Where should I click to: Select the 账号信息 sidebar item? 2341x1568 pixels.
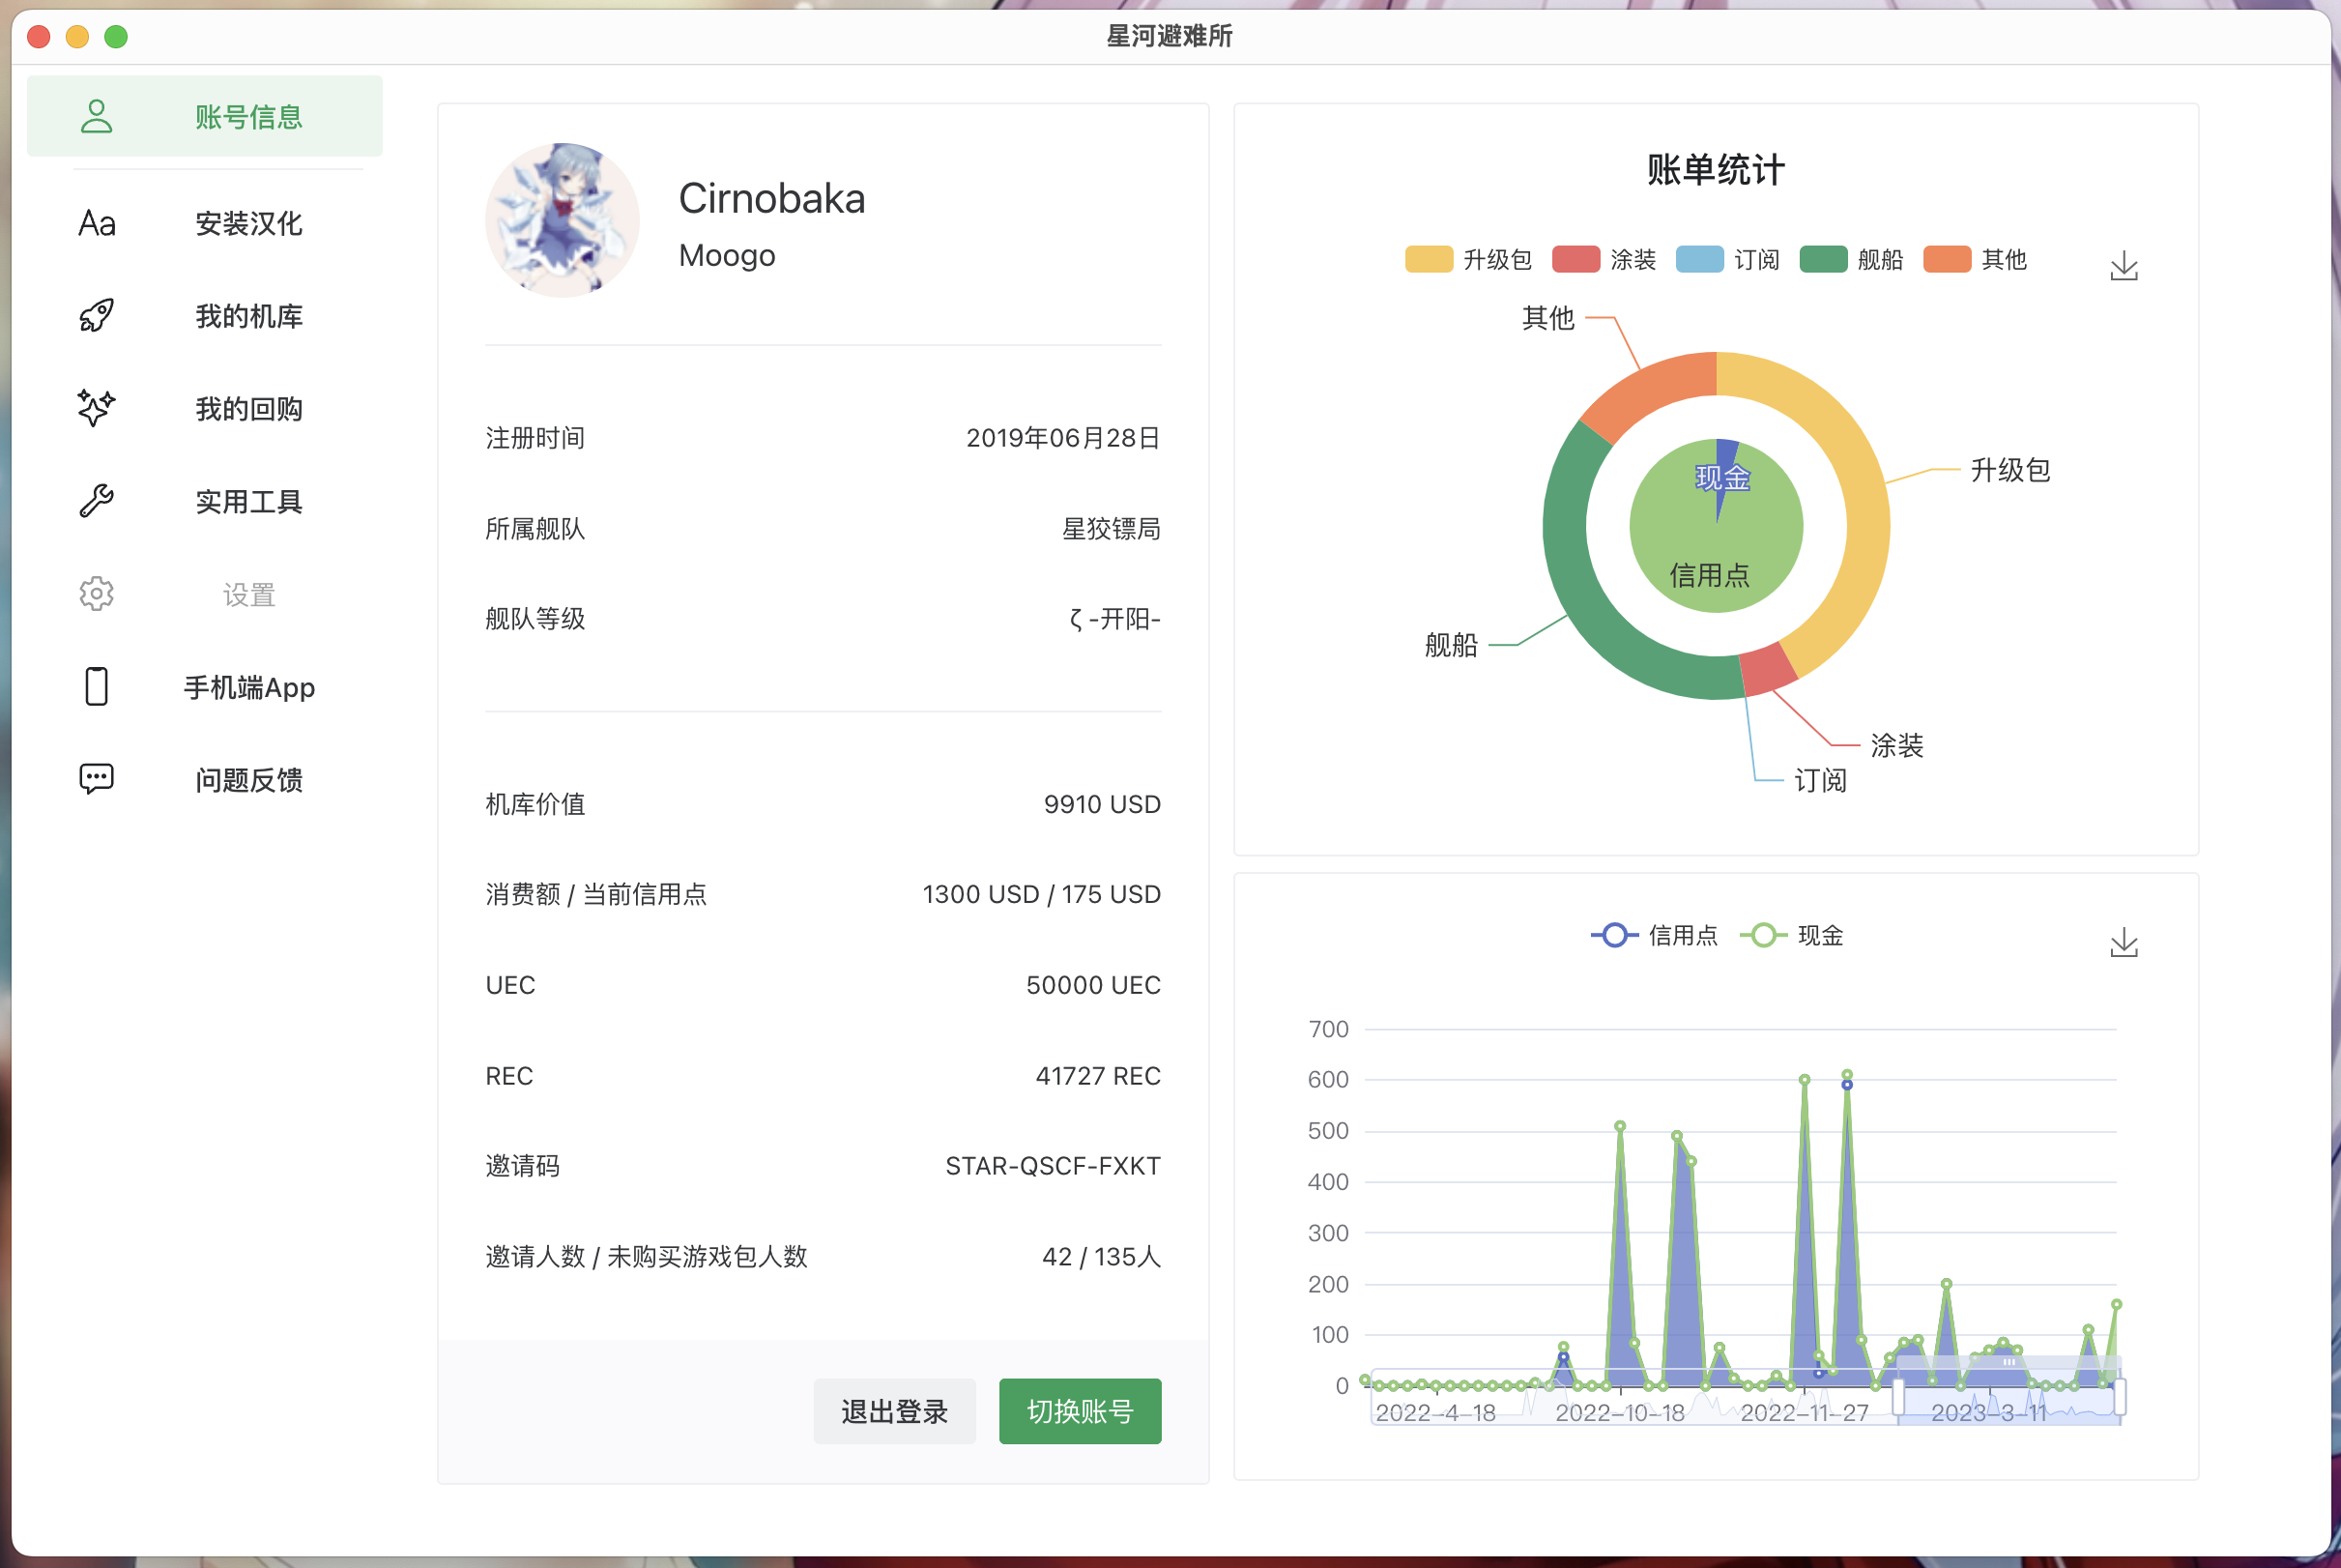[x=205, y=117]
